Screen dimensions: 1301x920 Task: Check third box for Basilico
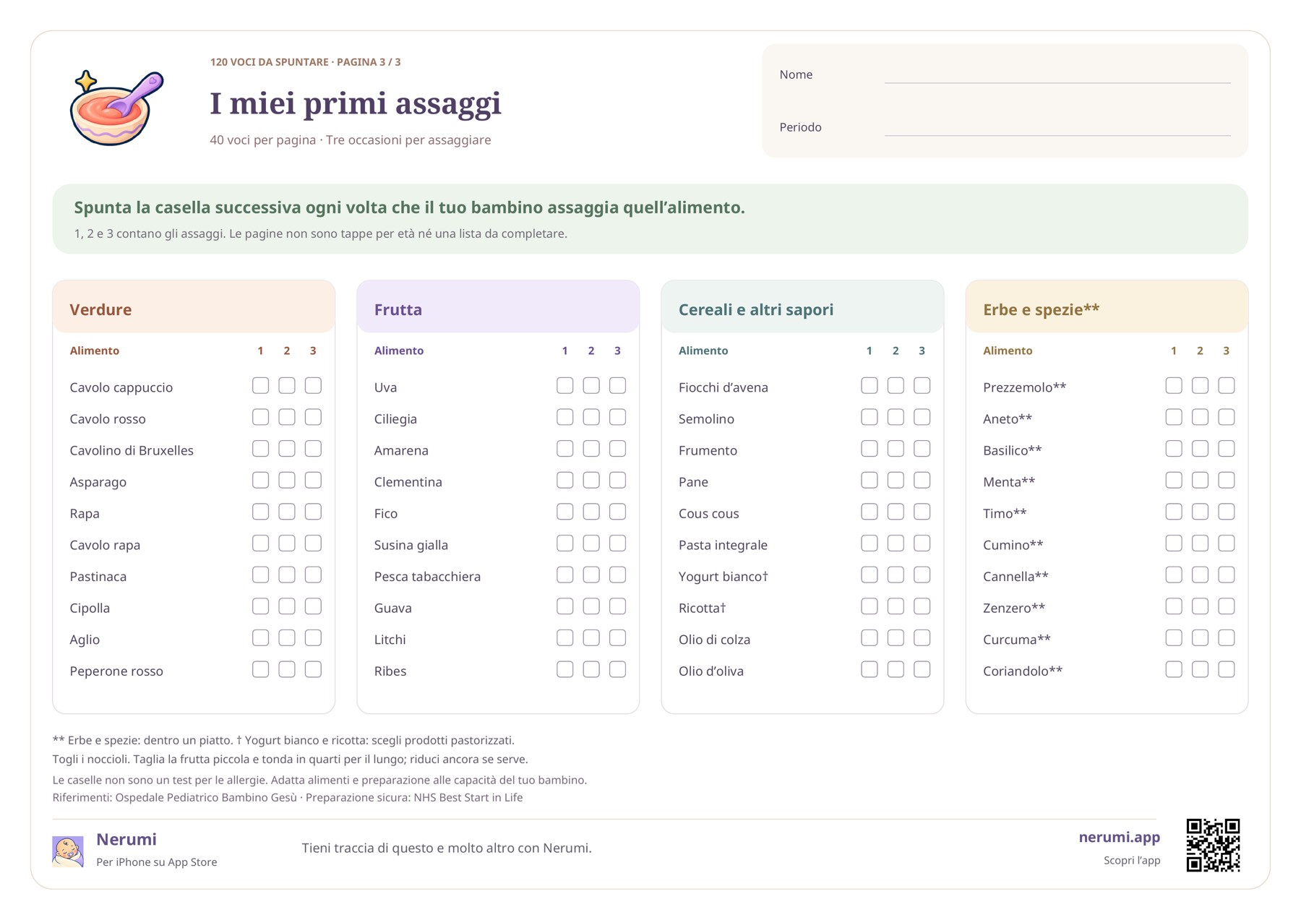click(x=1227, y=449)
